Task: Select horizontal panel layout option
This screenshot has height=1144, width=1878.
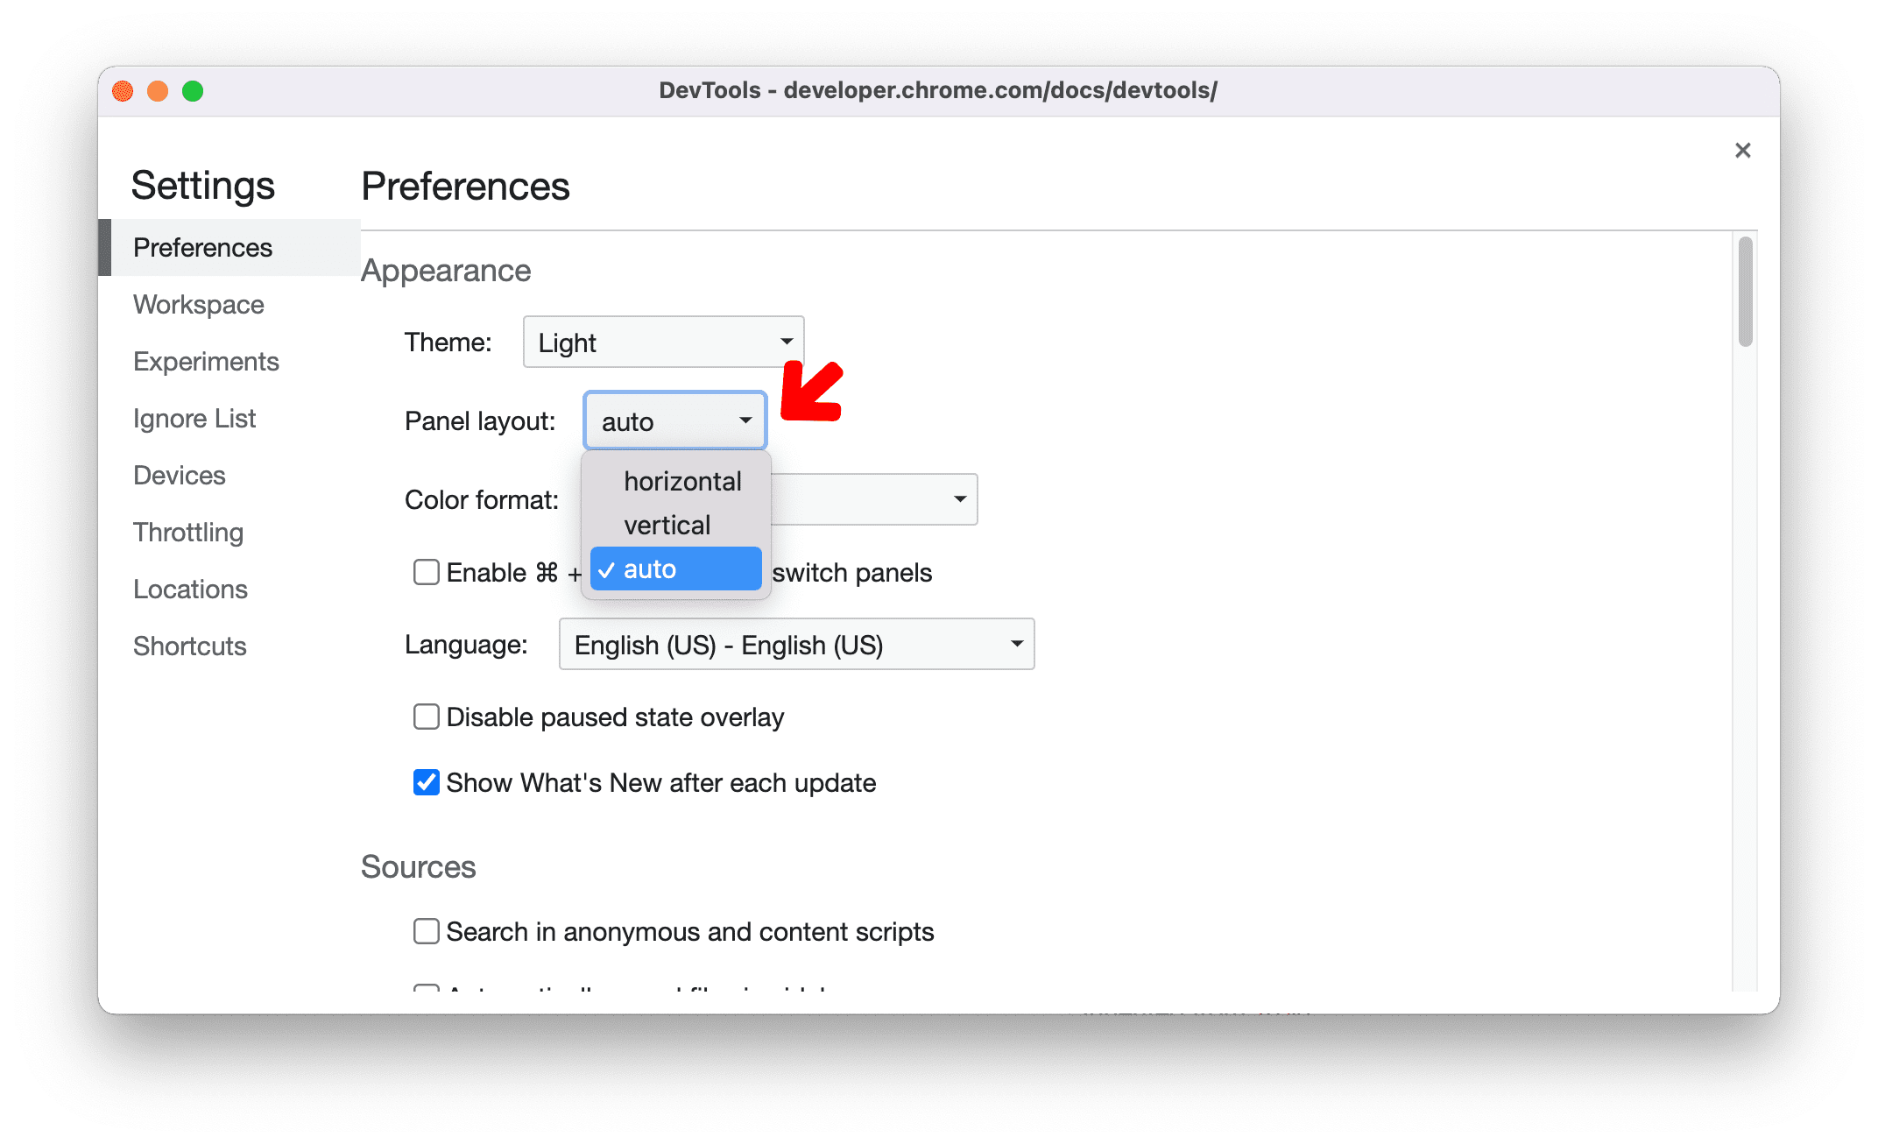Action: coord(680,479)
